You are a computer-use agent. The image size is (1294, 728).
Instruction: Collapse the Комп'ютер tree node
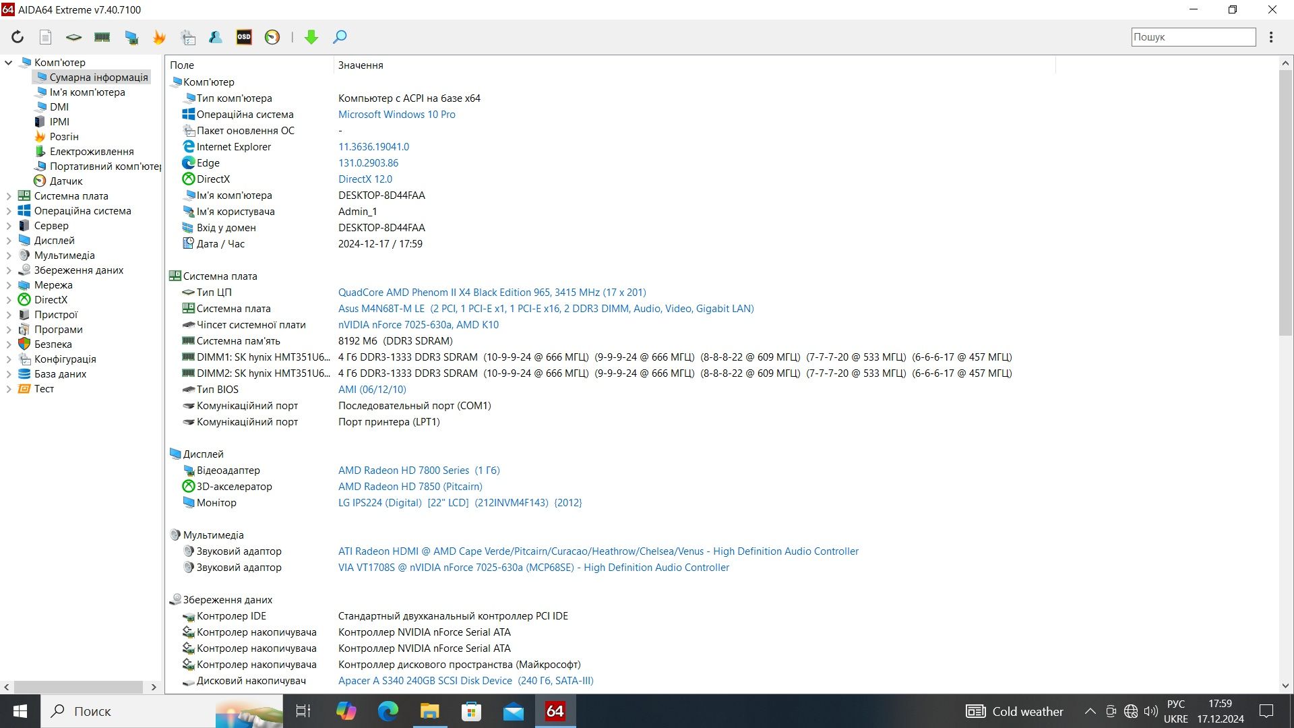click(x=9, y=63)
